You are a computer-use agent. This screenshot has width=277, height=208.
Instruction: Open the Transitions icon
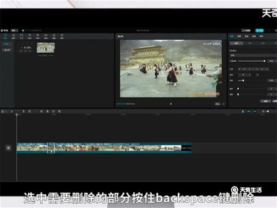(x=46, y=36)
